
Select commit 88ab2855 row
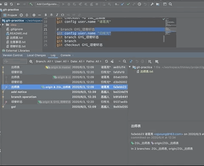pyautogui.click(x=65, y=77)
